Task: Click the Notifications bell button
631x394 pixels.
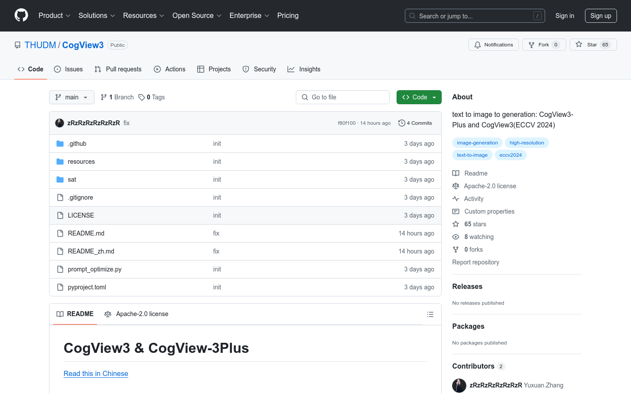Action: tap(493, 45)
